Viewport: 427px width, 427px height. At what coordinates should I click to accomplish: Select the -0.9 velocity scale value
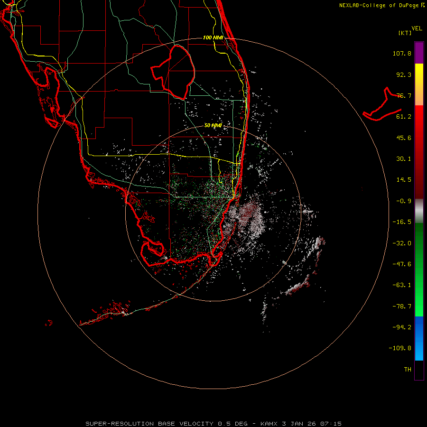(404, 201)
